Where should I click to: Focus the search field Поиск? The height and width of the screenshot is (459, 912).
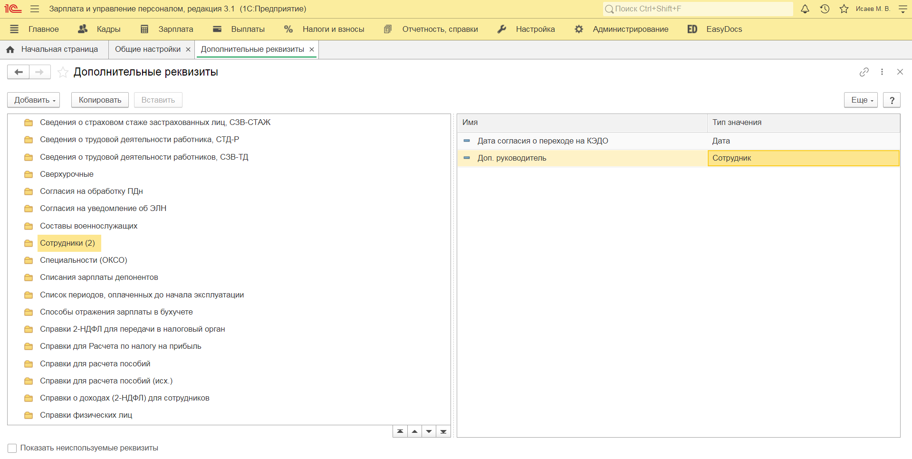coord(699,9)
